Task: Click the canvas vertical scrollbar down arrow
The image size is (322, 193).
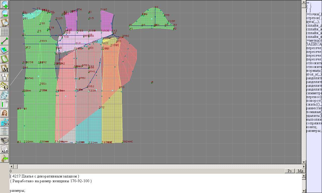Action: pyautogui.click(x=304, y=162)
